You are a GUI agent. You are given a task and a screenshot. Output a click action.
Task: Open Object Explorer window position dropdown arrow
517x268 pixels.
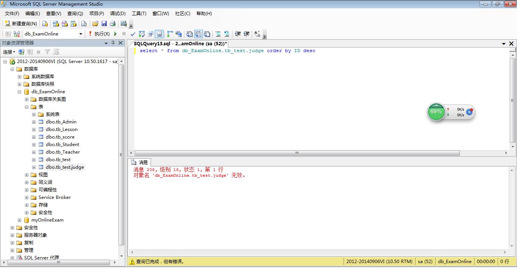coord(106,43)
